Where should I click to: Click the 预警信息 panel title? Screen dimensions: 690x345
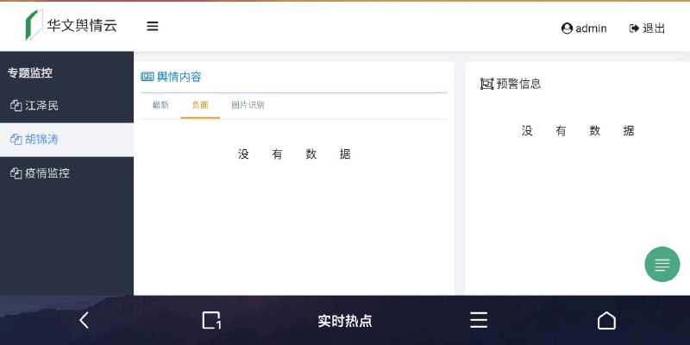pos(519,84)
